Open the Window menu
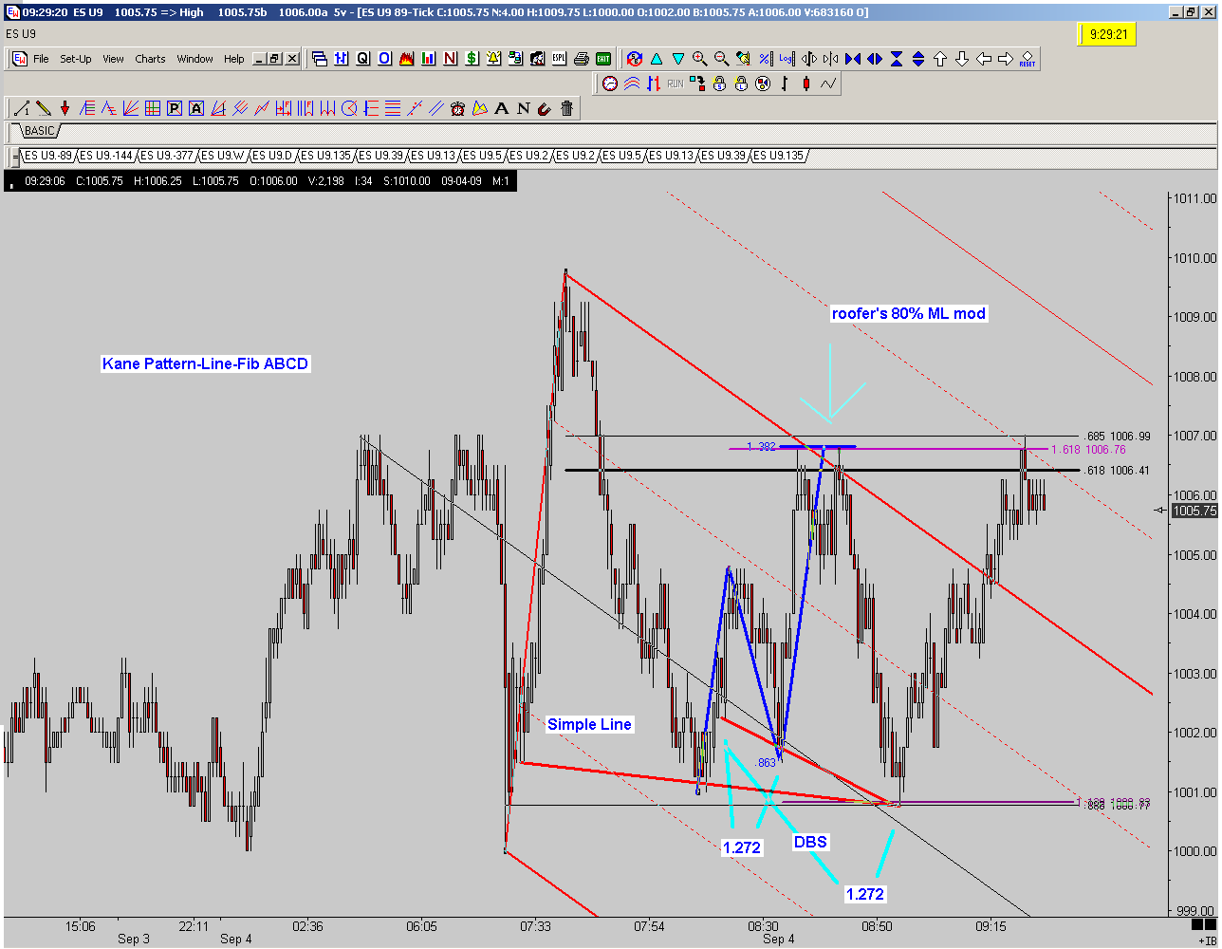This screenshot has height=949, width=1222. (x=194, y=59)
